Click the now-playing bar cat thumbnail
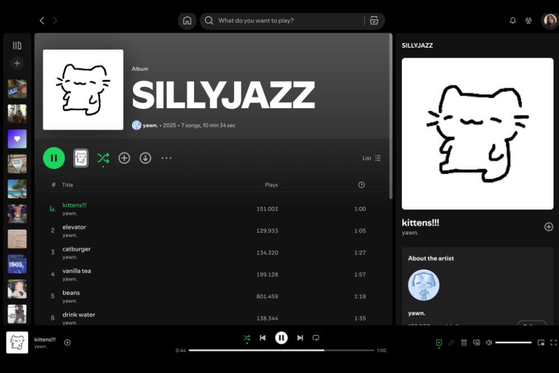The height and width of the screenshot is (373, 559). [17, 342]
